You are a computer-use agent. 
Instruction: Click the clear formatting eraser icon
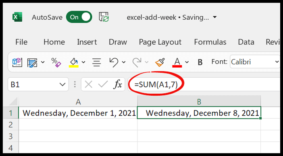click(x=56, y=62)
